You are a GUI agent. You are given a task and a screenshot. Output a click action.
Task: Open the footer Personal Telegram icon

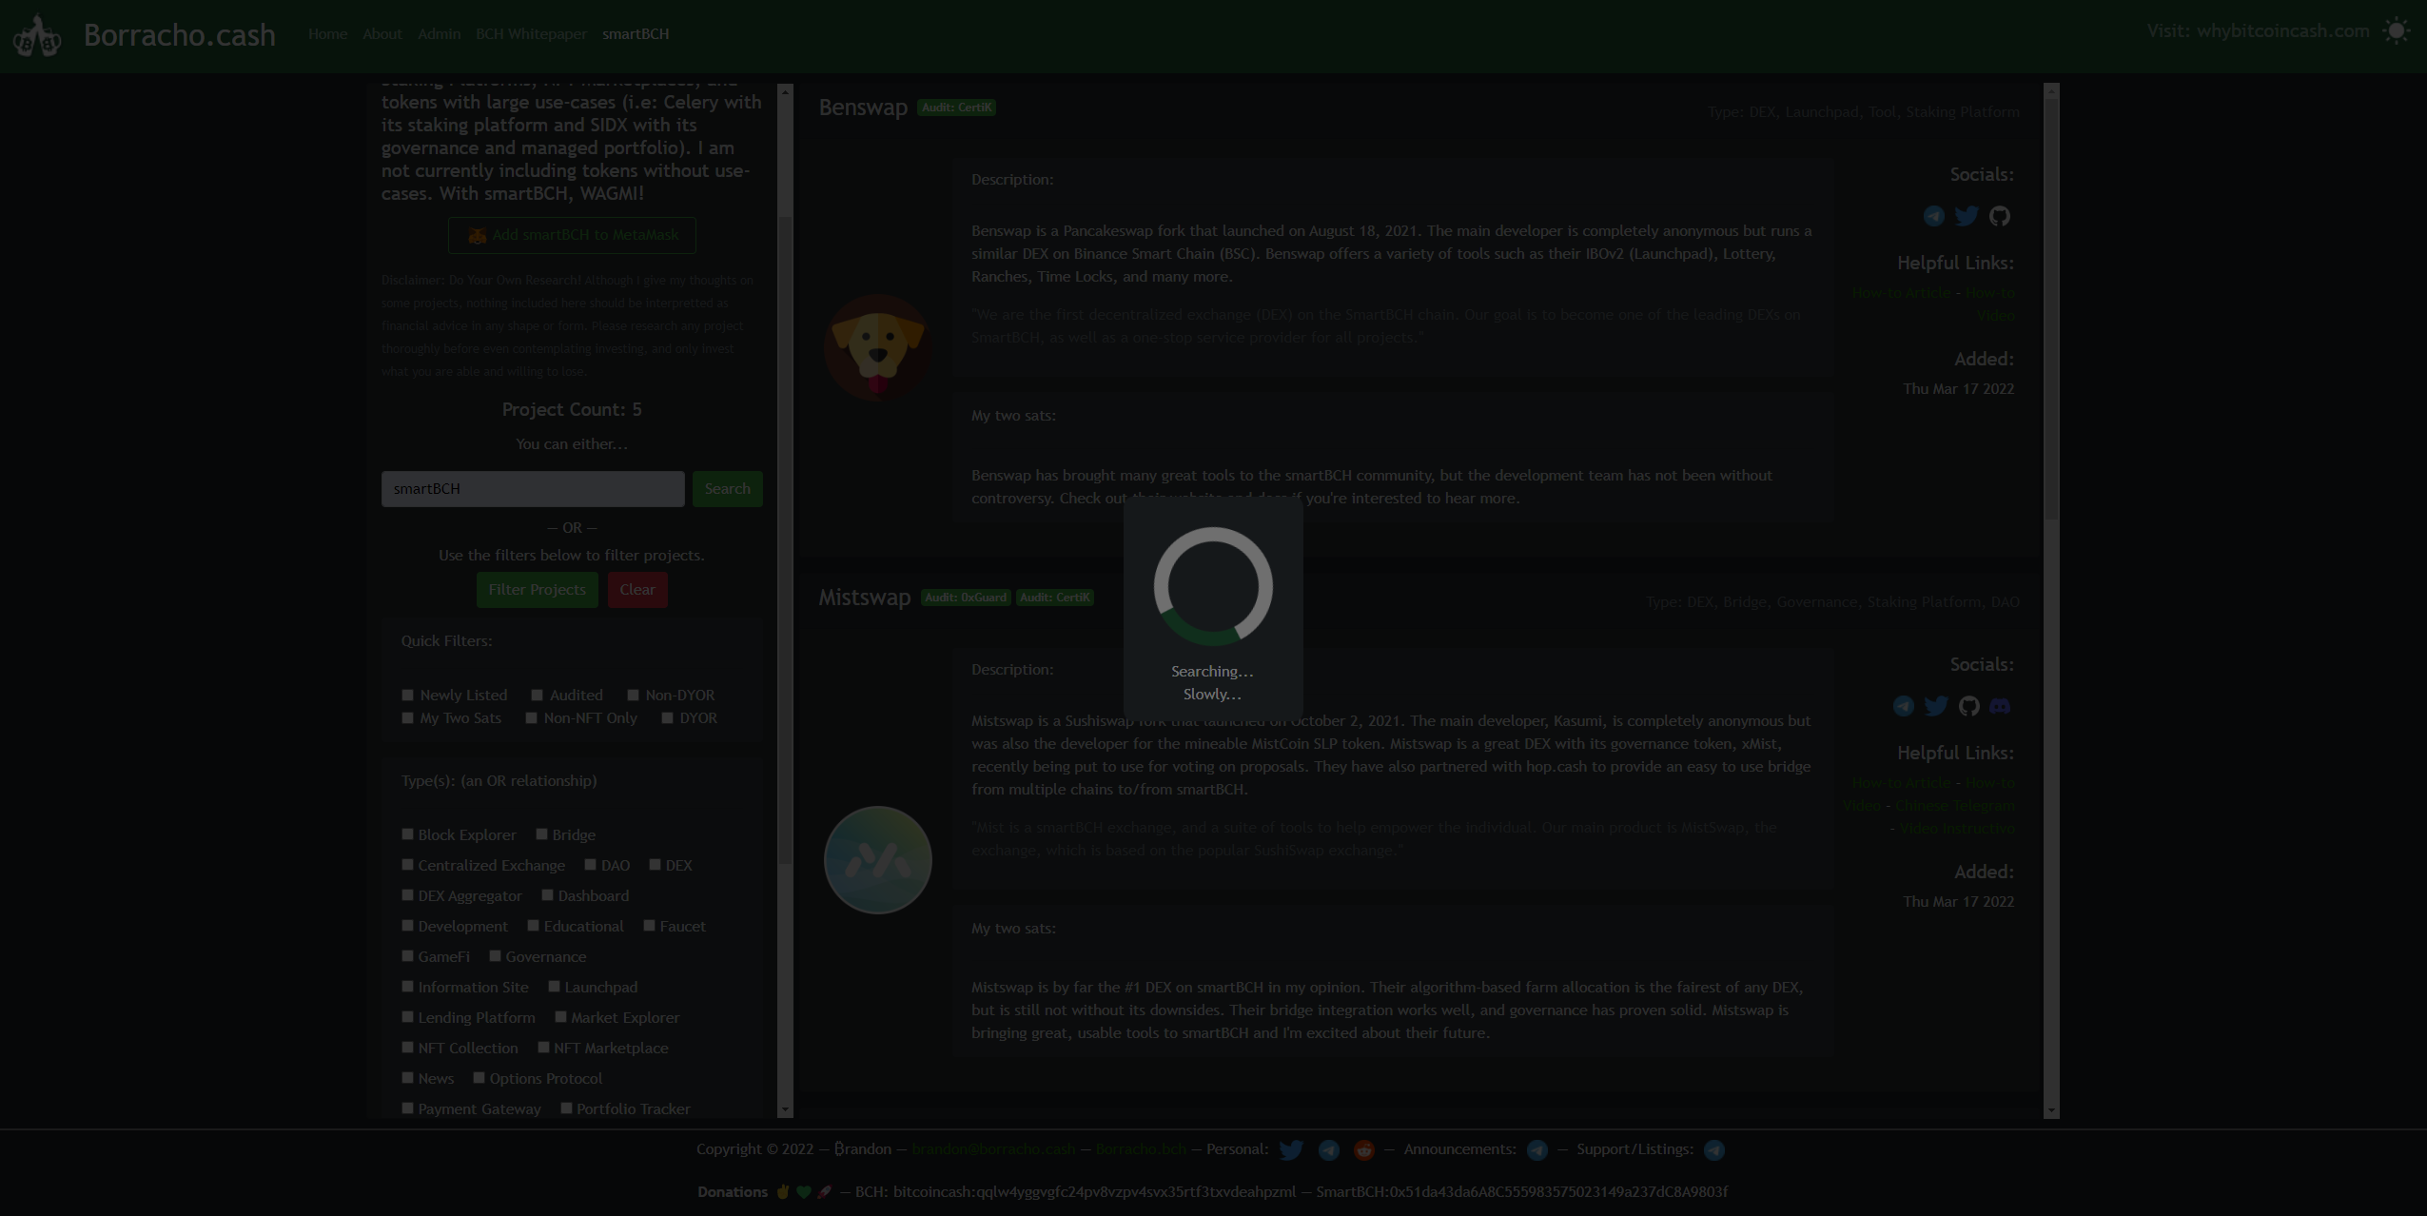[1329, 1149]
